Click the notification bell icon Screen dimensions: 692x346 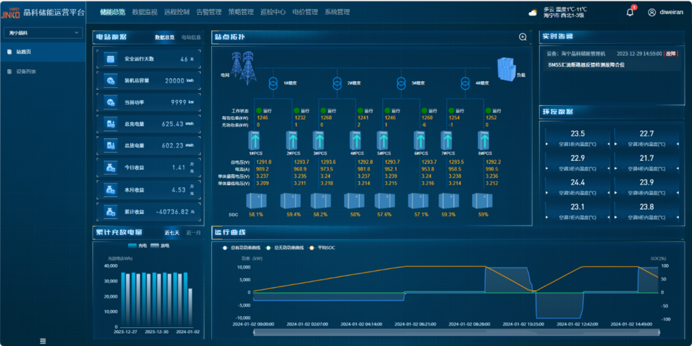click(630, 12)
